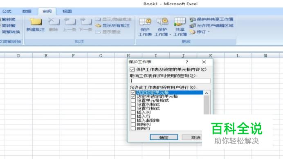The height and width of the screenshot is (159, 283).
Task: Select column G header
Action: click(x=101, y=56)
